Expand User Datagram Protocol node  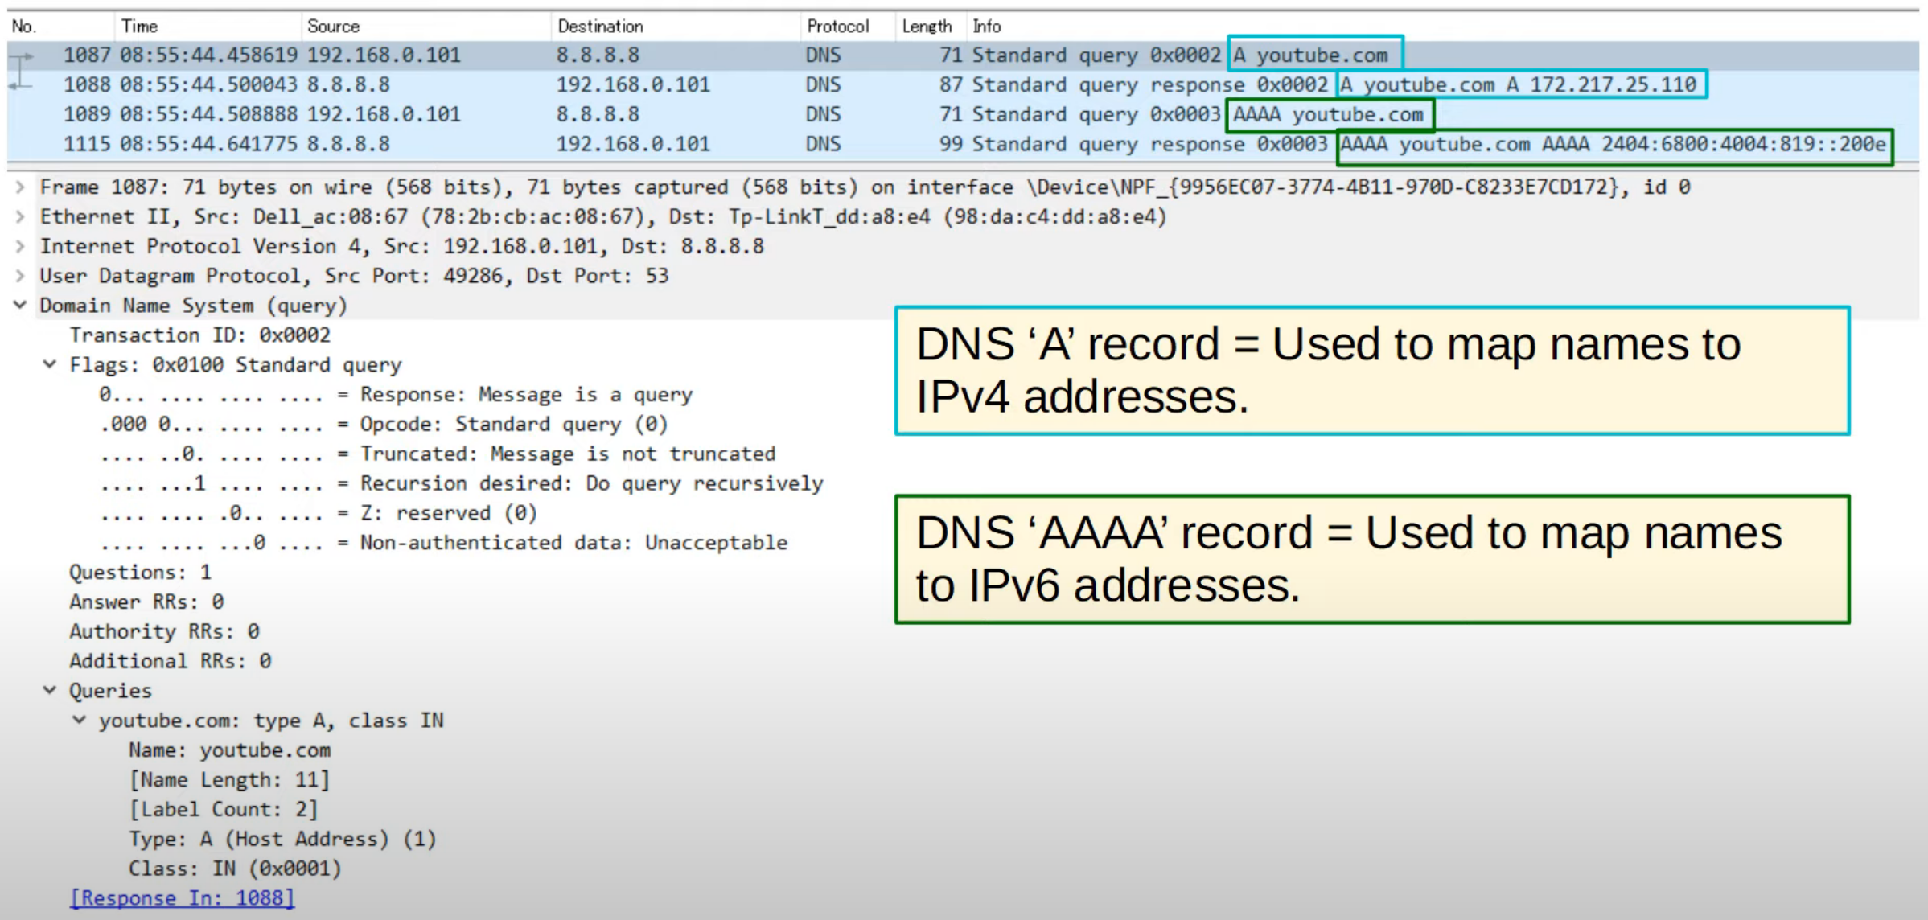(20, 277)
